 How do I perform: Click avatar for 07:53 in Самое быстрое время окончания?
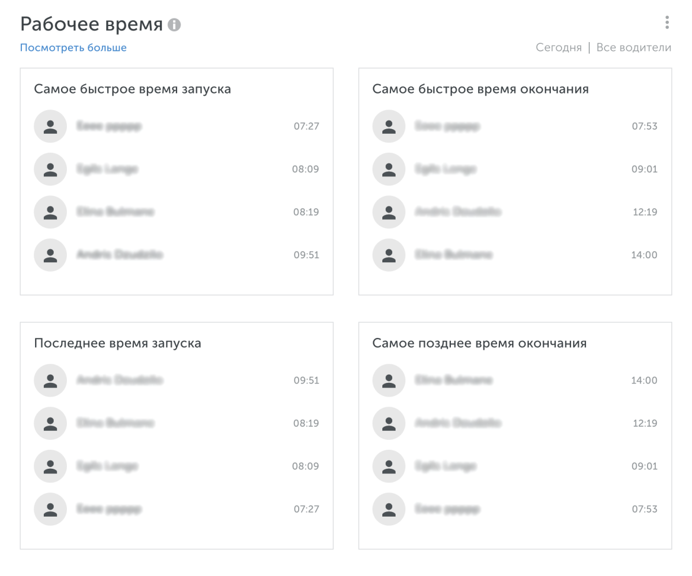(x=389, y=126)
